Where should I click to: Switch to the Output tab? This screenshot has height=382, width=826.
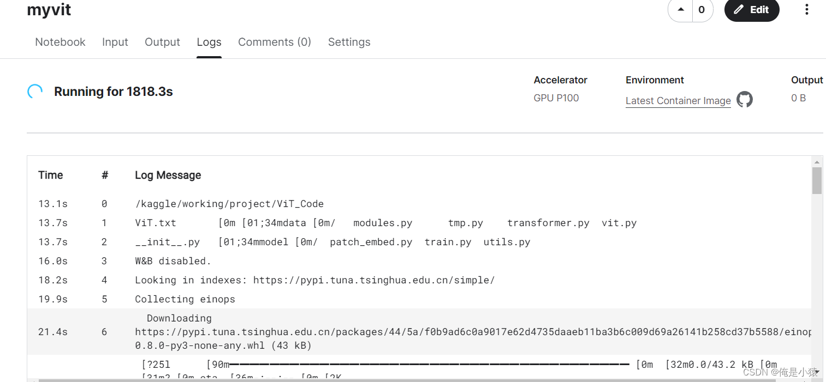click(x=162, y=42)
